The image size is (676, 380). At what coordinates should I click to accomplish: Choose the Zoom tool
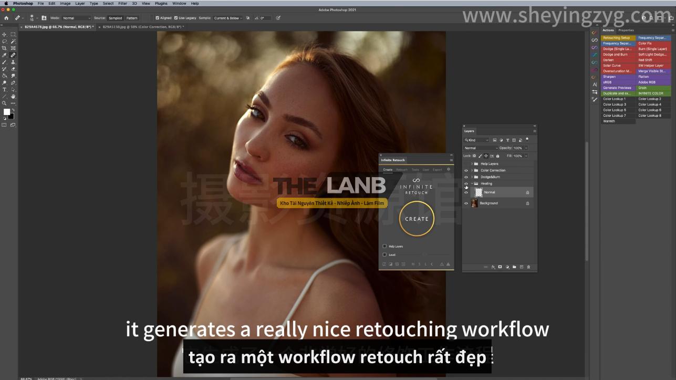5,104
